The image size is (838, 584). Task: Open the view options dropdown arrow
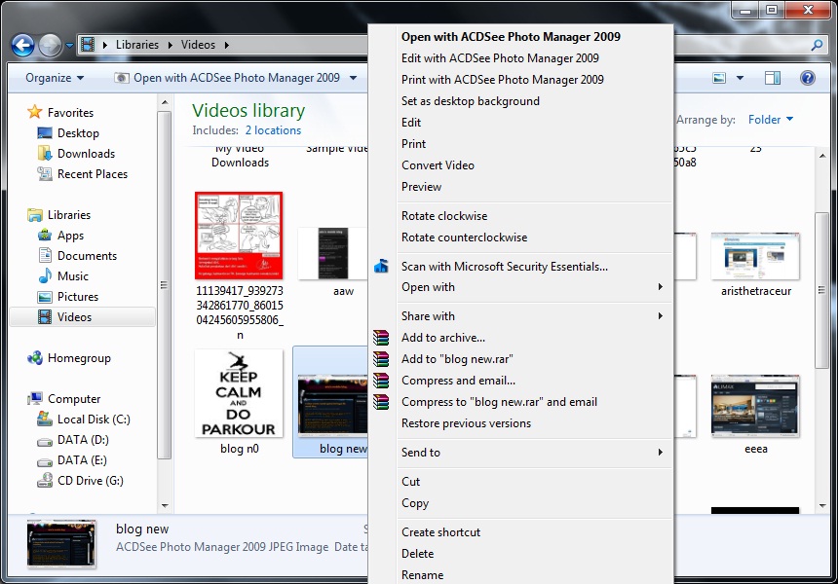point(740,78)
